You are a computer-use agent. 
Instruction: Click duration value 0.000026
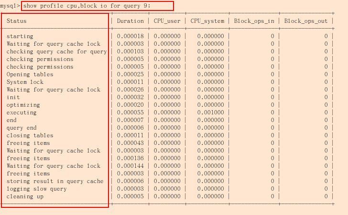pyautogui.click(x=130, y=90)
